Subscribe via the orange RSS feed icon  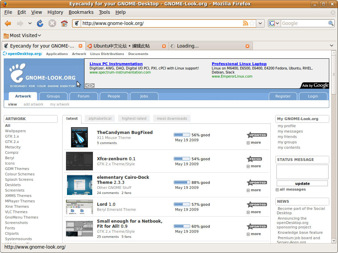(x=245, y=23)
